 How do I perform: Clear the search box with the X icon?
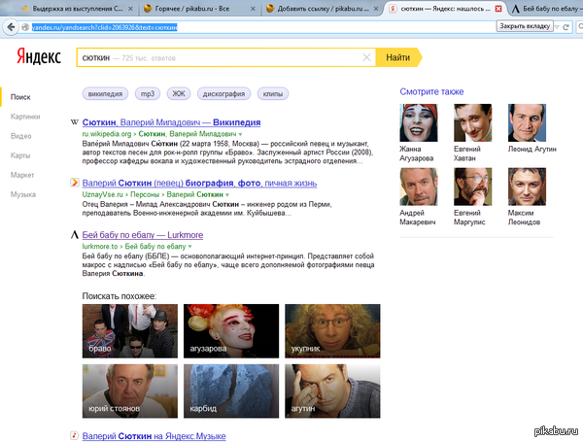pyautogui.click(x=366, y=57)
